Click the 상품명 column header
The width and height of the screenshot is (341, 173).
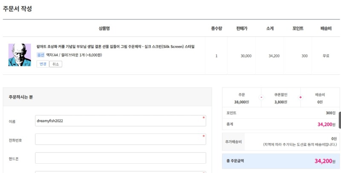click(104, 28)
